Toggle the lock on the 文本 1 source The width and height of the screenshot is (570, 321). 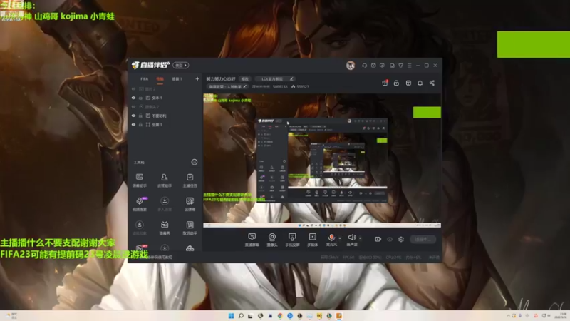140,98
